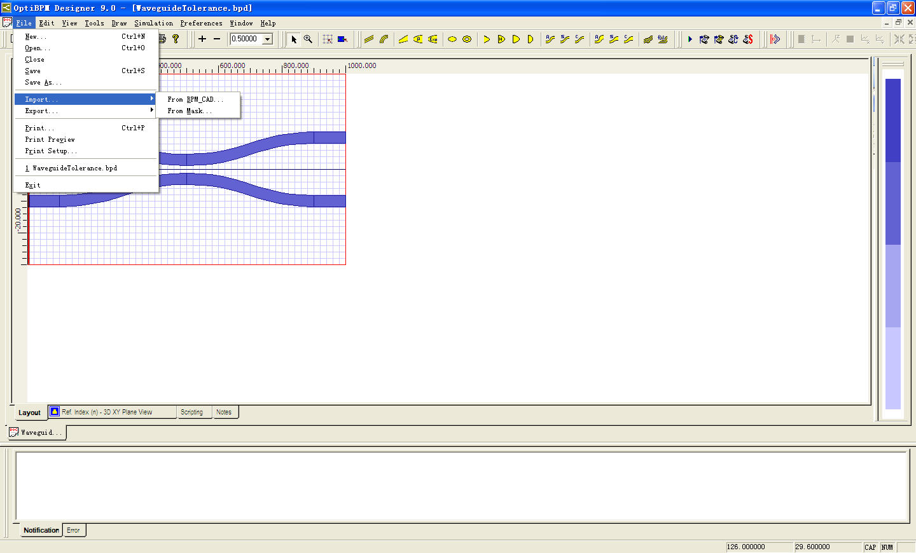This screenshot has width=916, height=553.
Task: Open the View menu
Action: pos(69,23)
